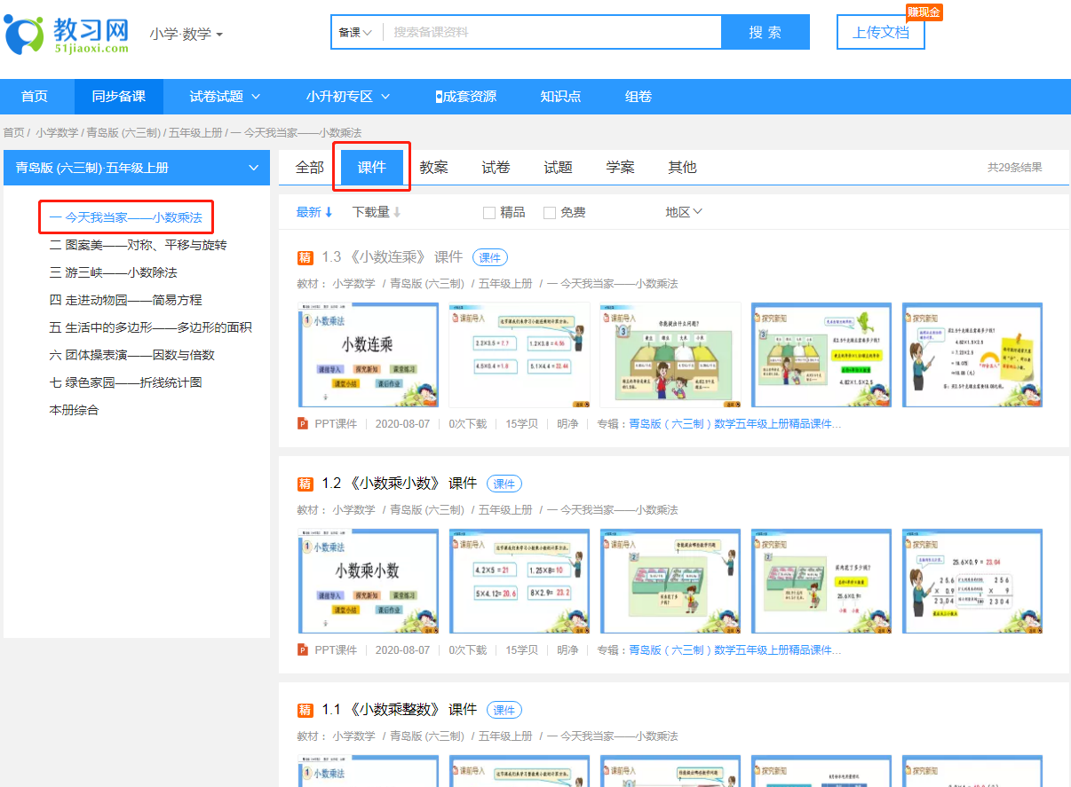Open the 备课 search type dropdown
The width and height of the screenshot is (1071, 787).
[355, 32]
